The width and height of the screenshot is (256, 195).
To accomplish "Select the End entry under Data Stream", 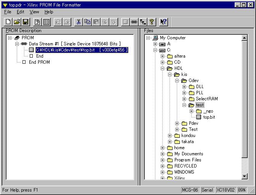I will point(40,56).
